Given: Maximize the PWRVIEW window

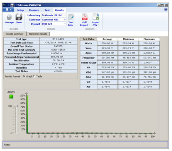Looking at the screenshot, I should pyautogui.click(x=162, y=5).
